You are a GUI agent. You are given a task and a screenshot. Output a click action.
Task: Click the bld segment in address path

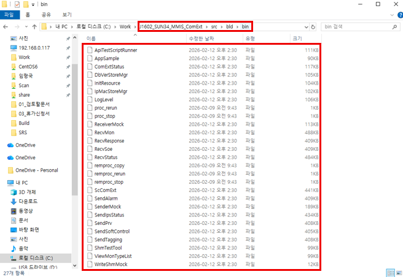[229, 27]
